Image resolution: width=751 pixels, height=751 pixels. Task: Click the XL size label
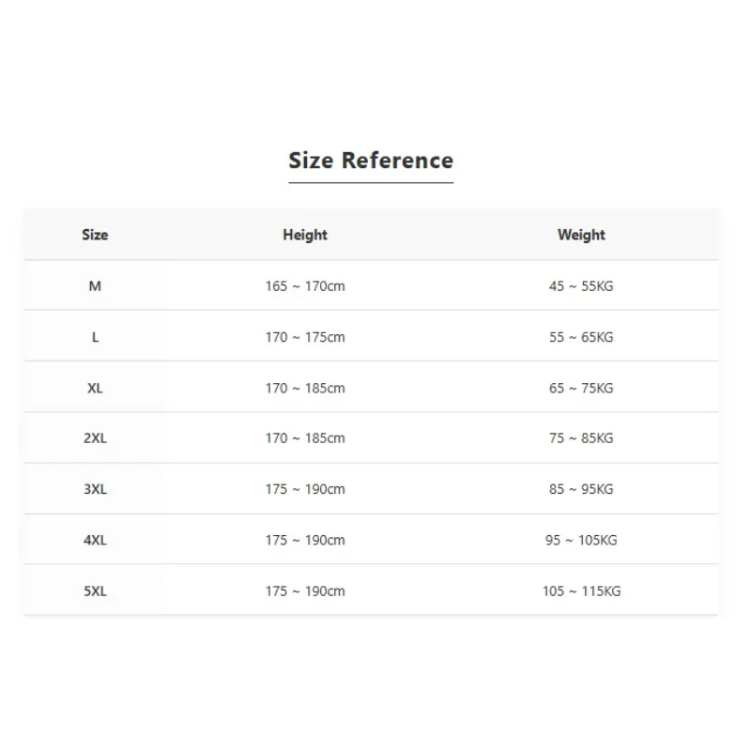tap(95, 388)
